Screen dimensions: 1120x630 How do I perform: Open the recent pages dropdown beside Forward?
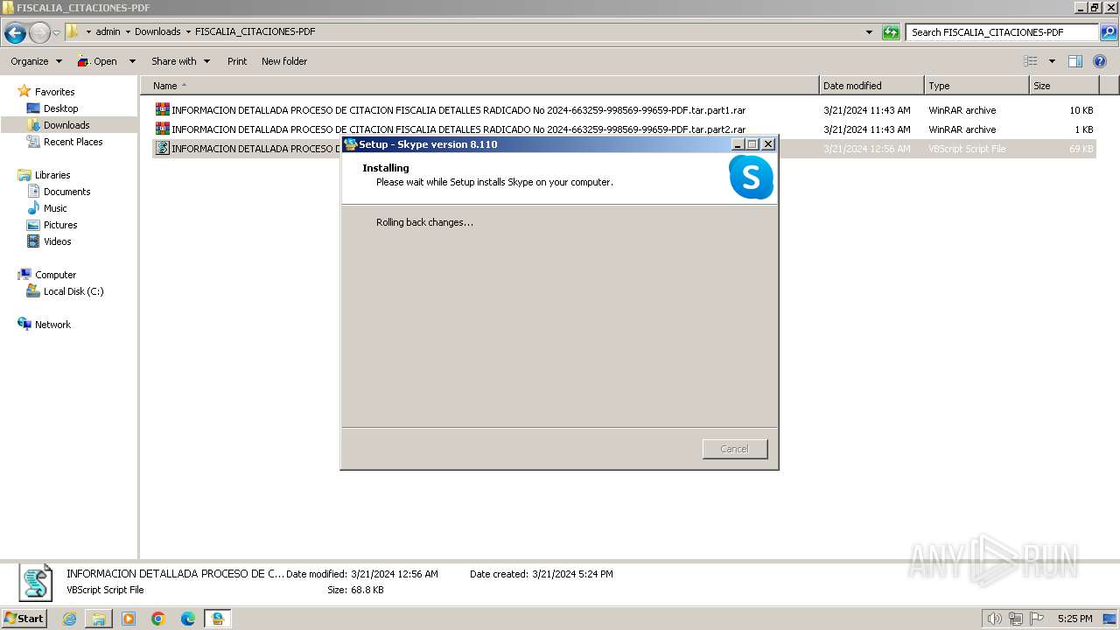tap(56, 32)
